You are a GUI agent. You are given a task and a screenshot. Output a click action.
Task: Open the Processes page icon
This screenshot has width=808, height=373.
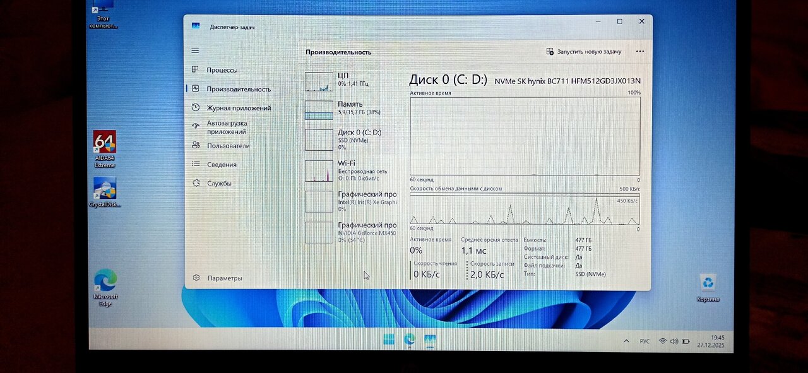pyautogui.click(x=196, y=70)
